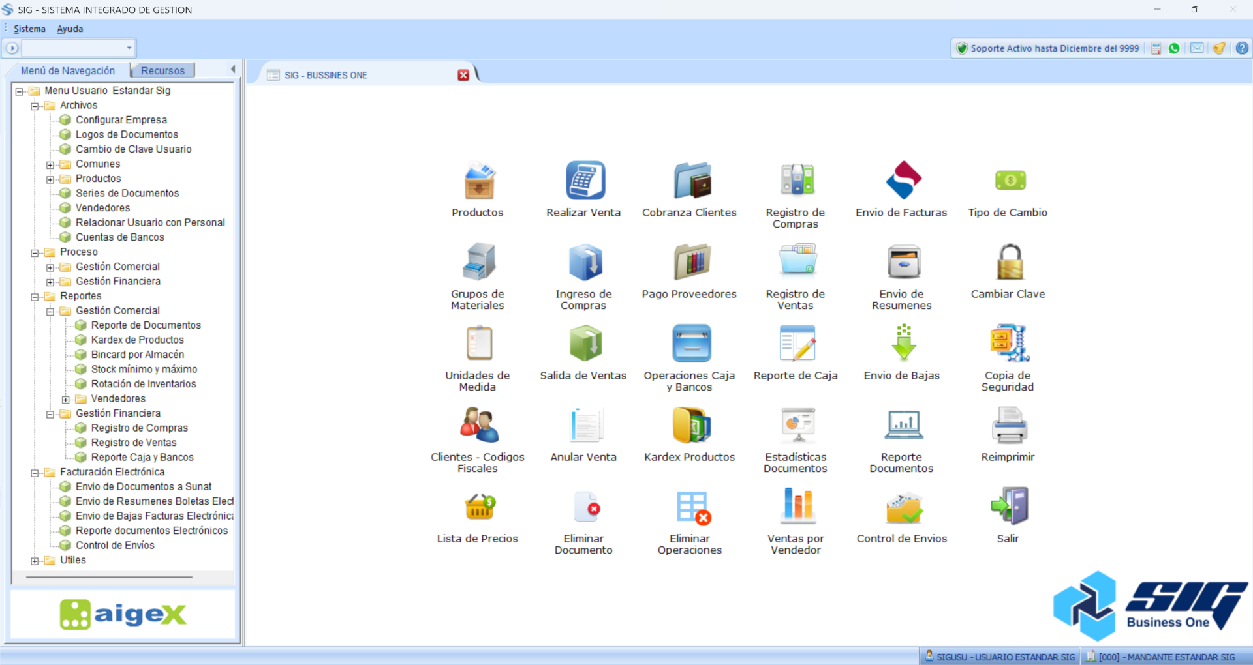Open the toolbar combo box dropdown arrow

coord(129,48)
